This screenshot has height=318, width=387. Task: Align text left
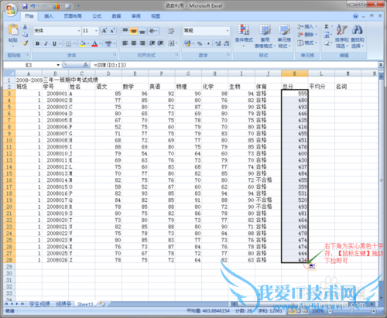[x=125, y=43]
